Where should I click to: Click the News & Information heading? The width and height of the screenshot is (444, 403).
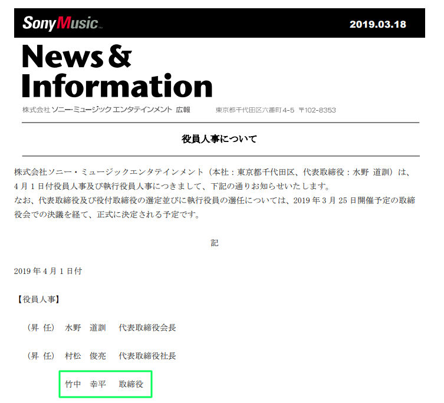pos(117,71)
